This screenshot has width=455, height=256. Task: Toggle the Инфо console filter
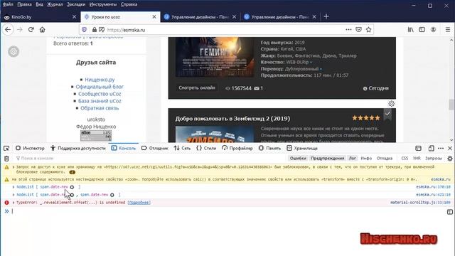[x=366, y=158]
